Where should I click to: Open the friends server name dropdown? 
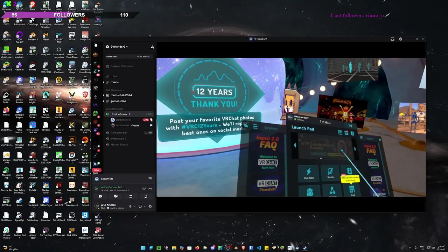[x=117, y=47]
